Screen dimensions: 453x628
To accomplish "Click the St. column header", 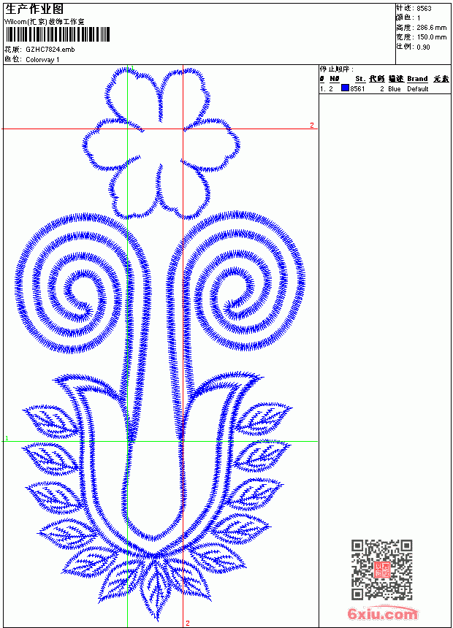I will coord(360,79).
